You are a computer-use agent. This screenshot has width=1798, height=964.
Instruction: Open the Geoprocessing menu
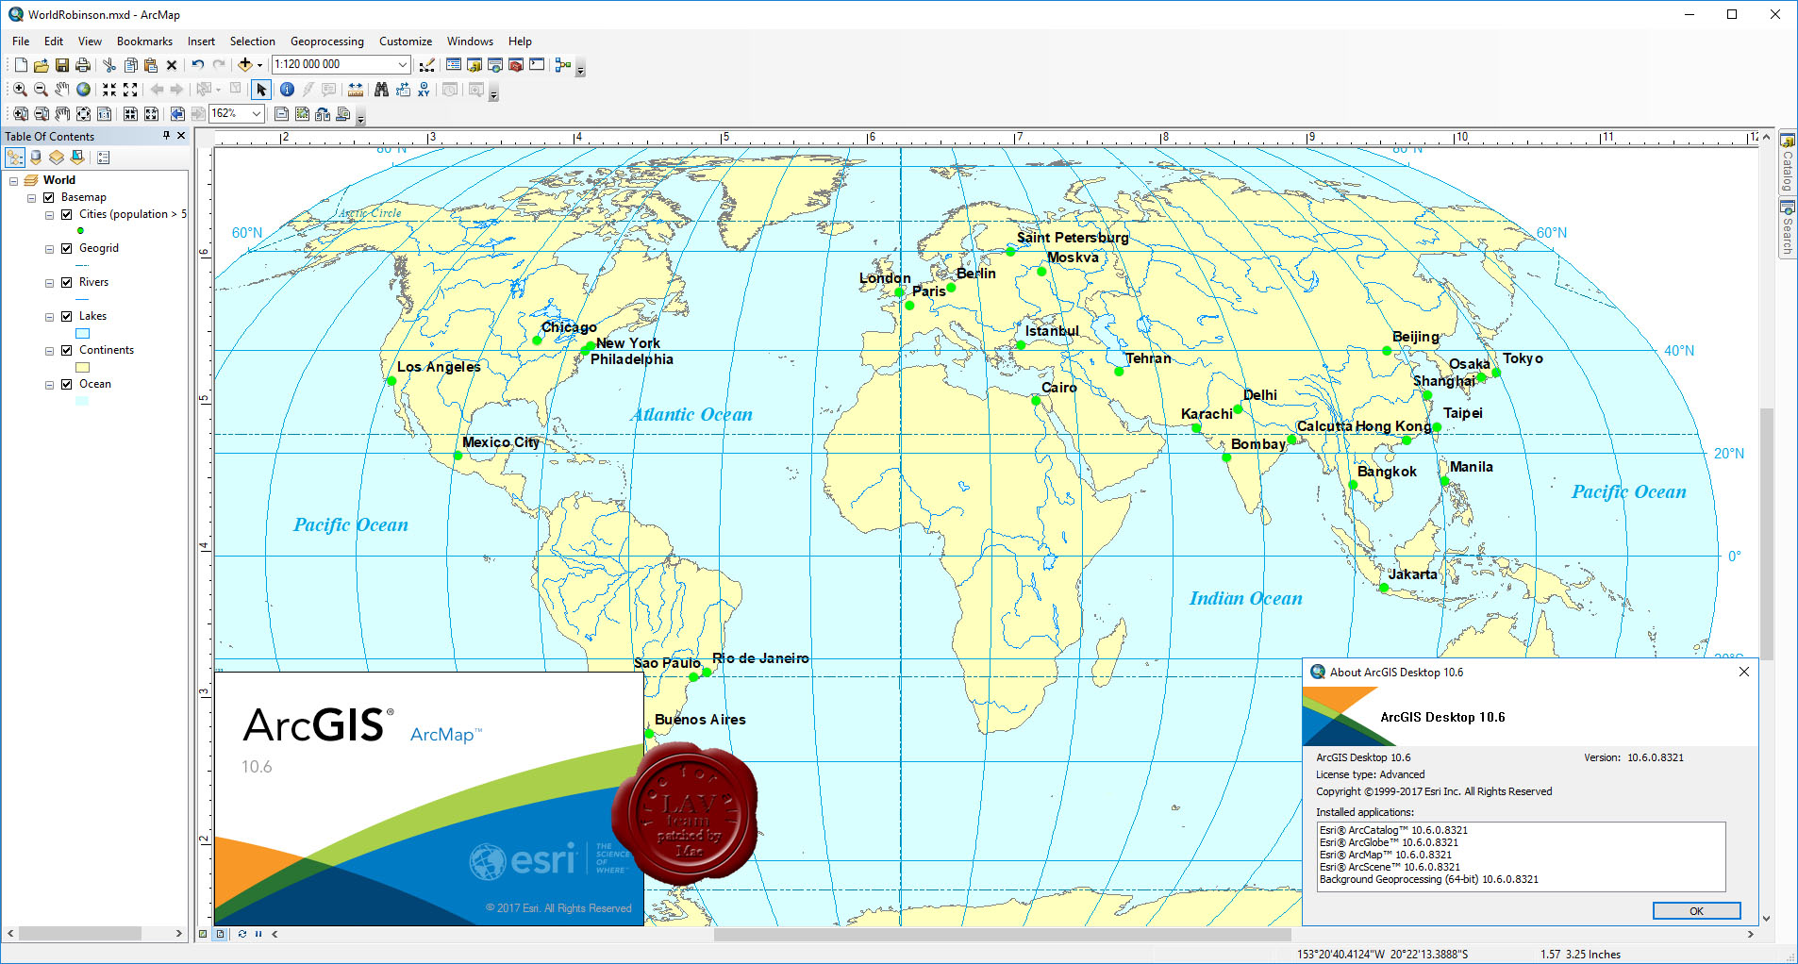[327, 42]
